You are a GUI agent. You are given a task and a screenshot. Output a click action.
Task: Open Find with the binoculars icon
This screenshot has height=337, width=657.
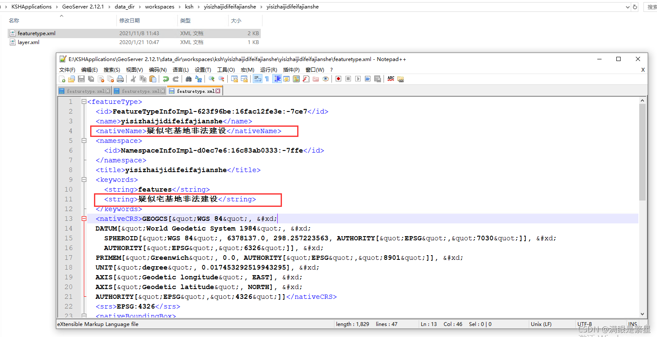188,79
